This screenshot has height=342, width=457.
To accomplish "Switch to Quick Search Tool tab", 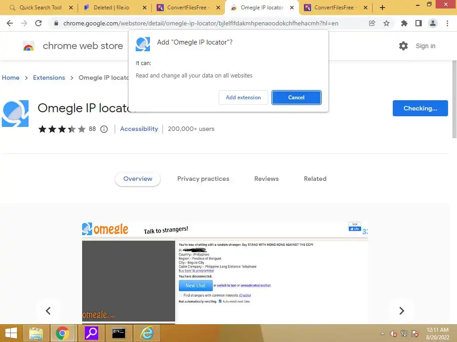I will coord(40,8).
